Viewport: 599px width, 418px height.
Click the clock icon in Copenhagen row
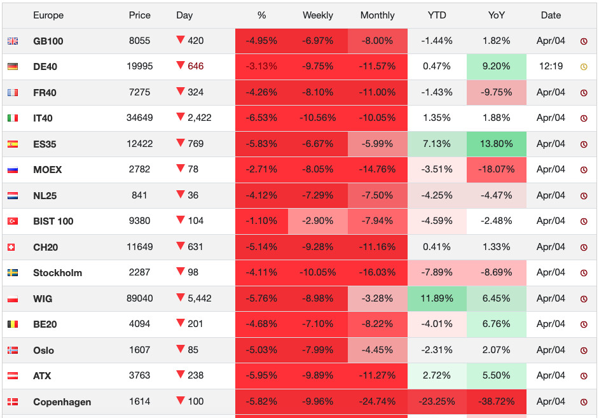tap(584, 402)
